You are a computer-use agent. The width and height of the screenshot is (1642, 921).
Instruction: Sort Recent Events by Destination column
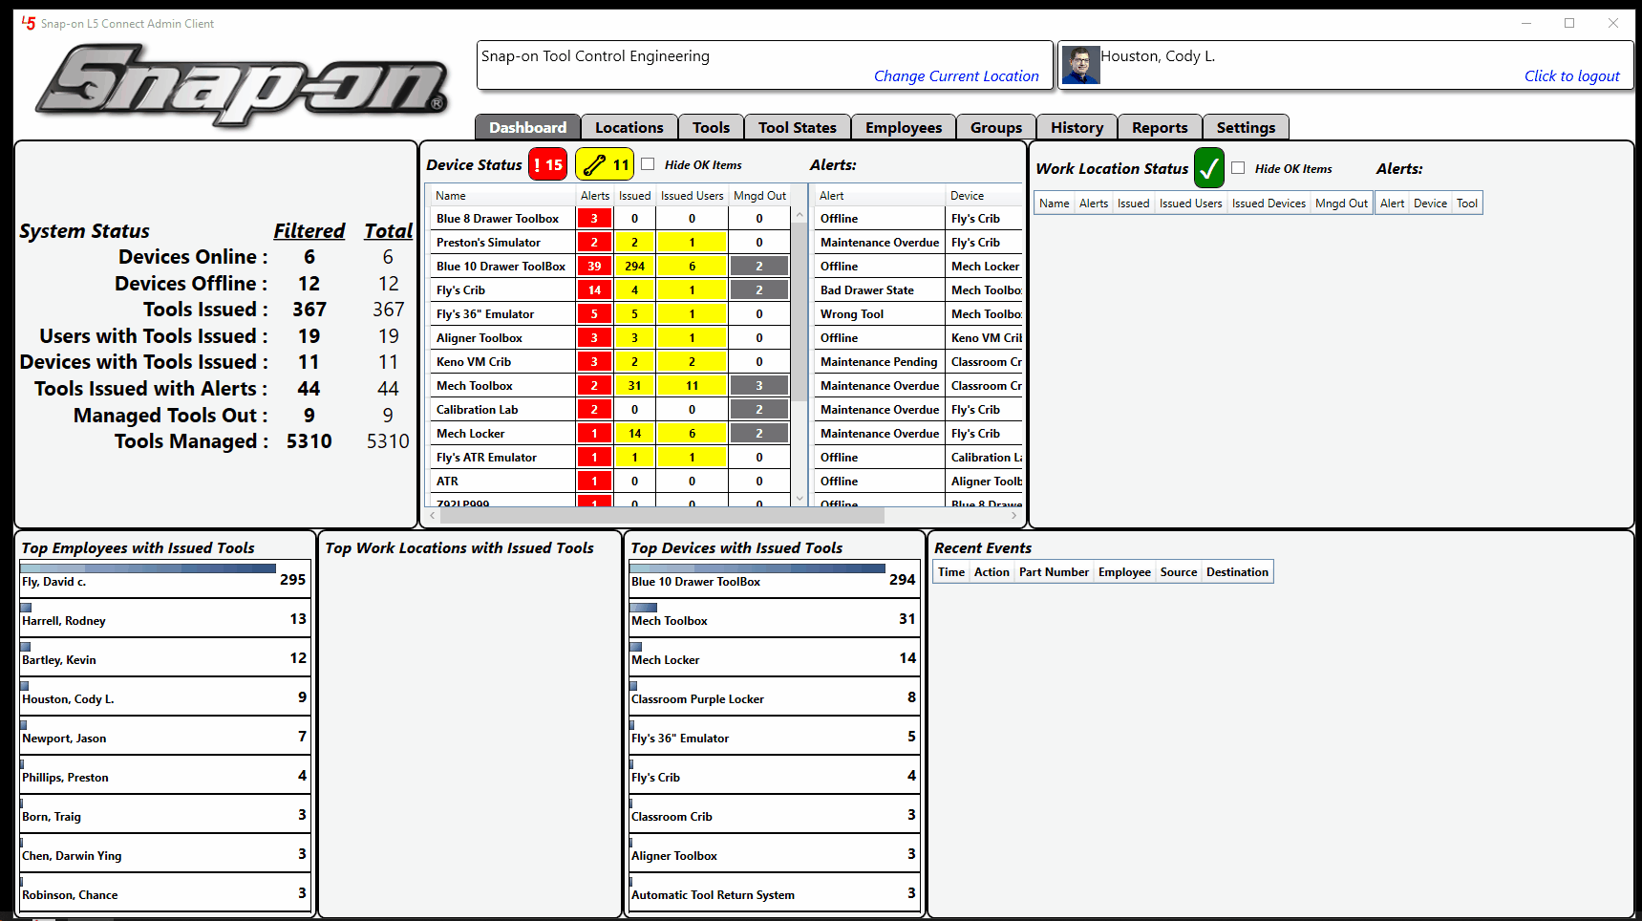click(x=1237, y=572)
